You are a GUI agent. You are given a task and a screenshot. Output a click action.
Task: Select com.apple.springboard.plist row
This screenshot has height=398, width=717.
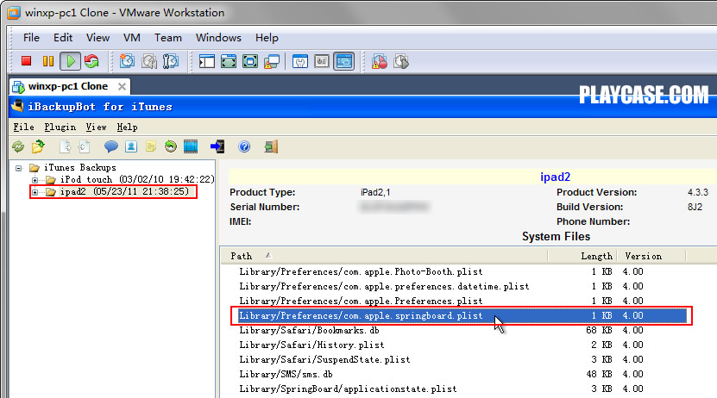462,315
